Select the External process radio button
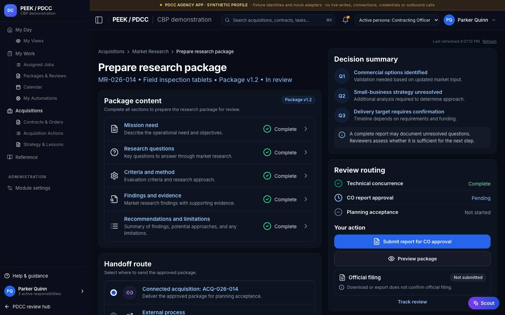The height and width of the screenshot is (315, 505). (114, 314)
